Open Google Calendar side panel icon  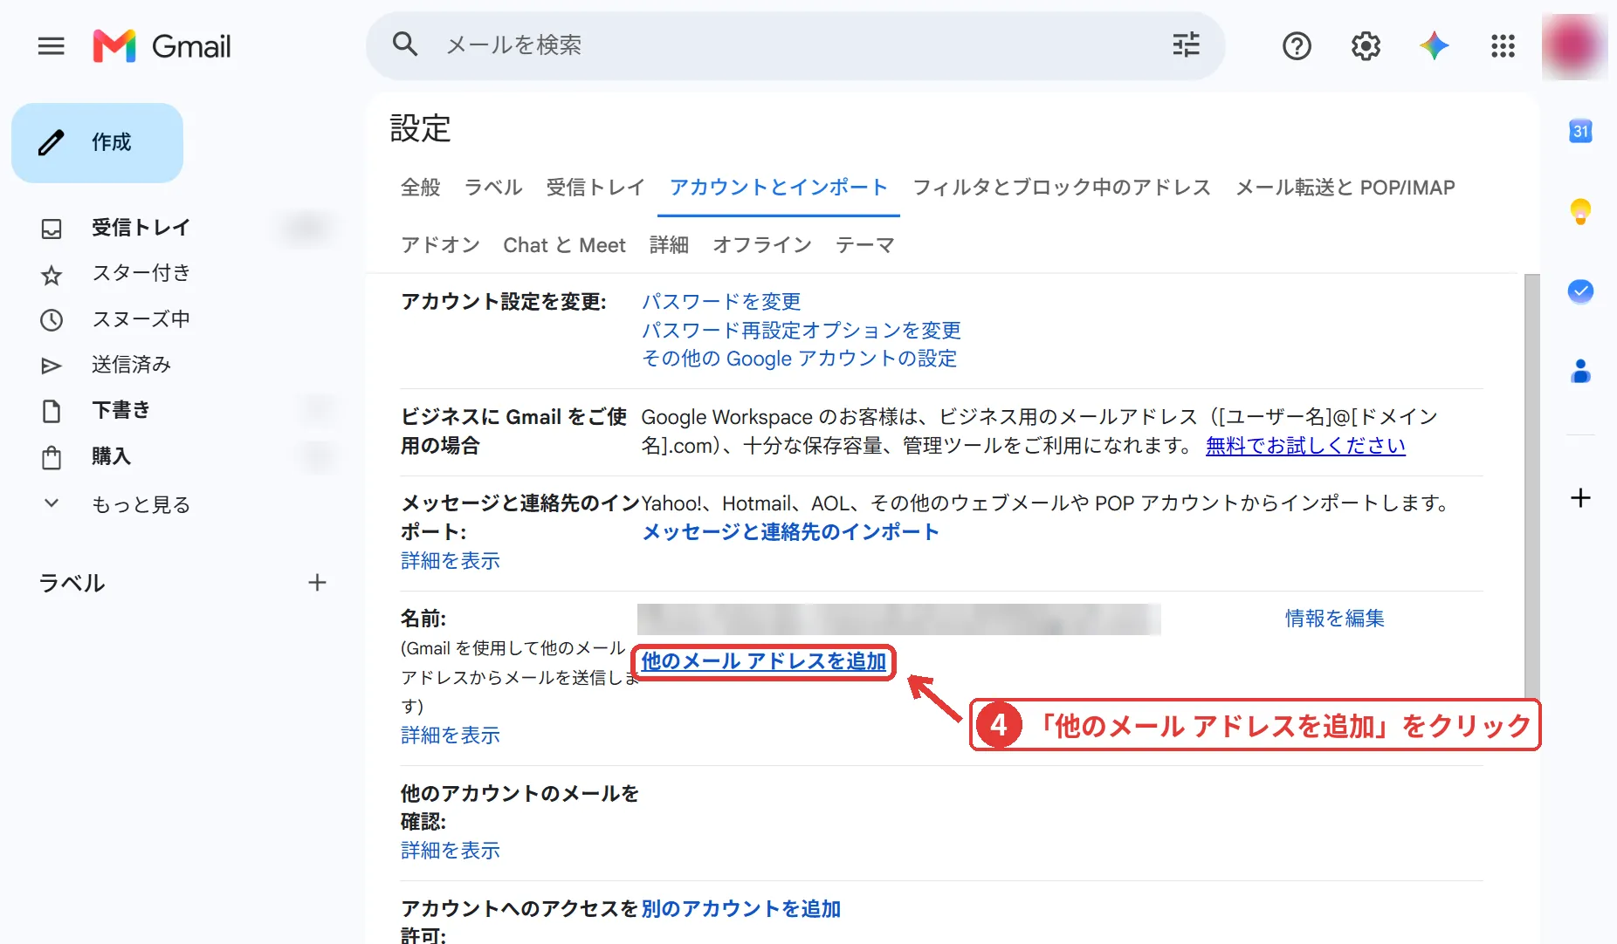pyautogui.click(x=1580, y=131)
